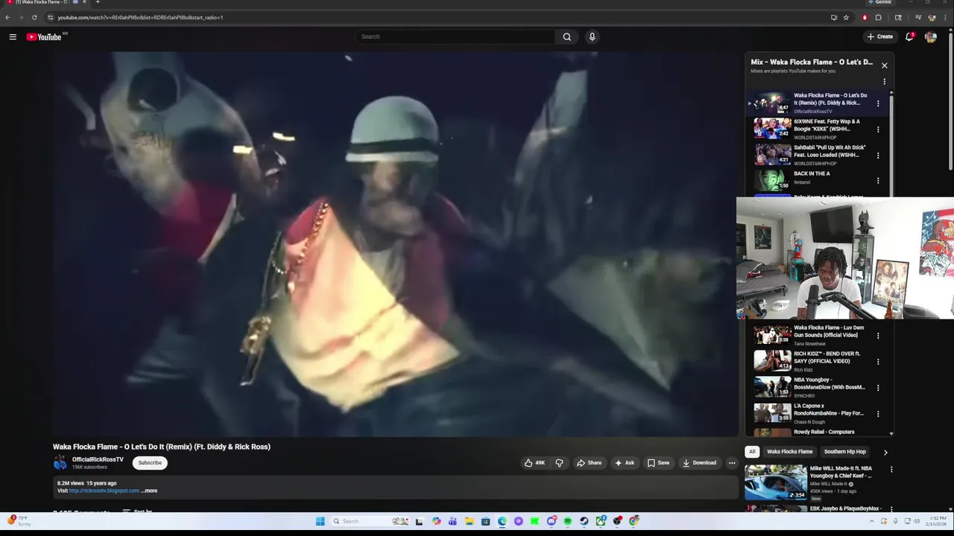Click the red flame extension icon
954x536 pixels.
tap(865, 17)
